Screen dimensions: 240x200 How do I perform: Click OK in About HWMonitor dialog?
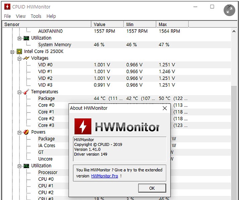pos(152,188)
